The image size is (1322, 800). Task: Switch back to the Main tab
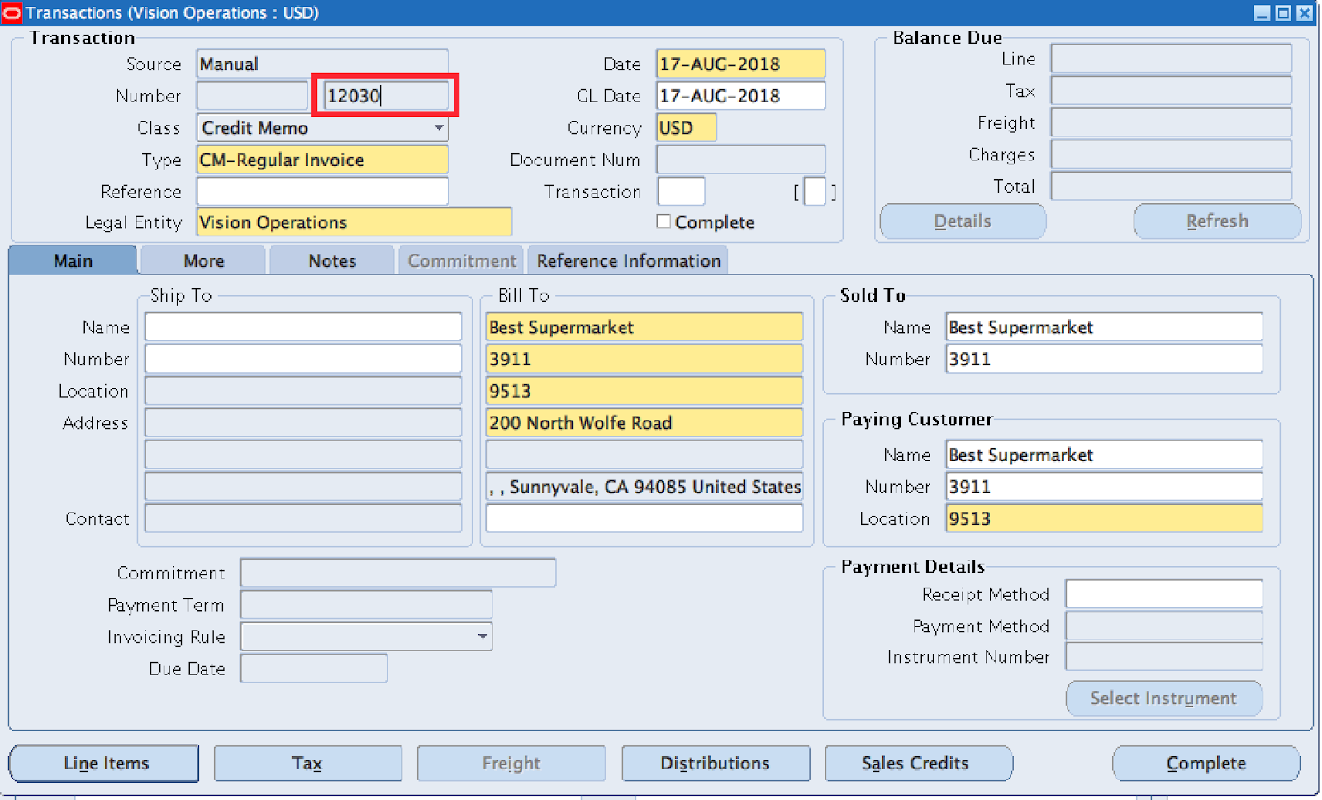tap(72, 260)
